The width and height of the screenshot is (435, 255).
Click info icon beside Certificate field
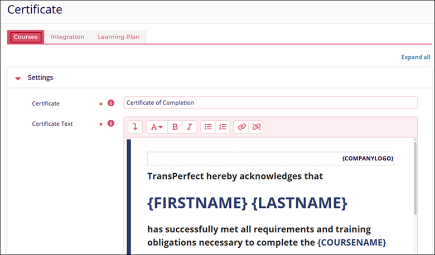tap(110, 103)
